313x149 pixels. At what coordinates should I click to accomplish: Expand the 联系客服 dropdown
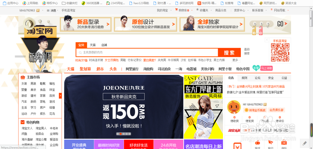266,10
